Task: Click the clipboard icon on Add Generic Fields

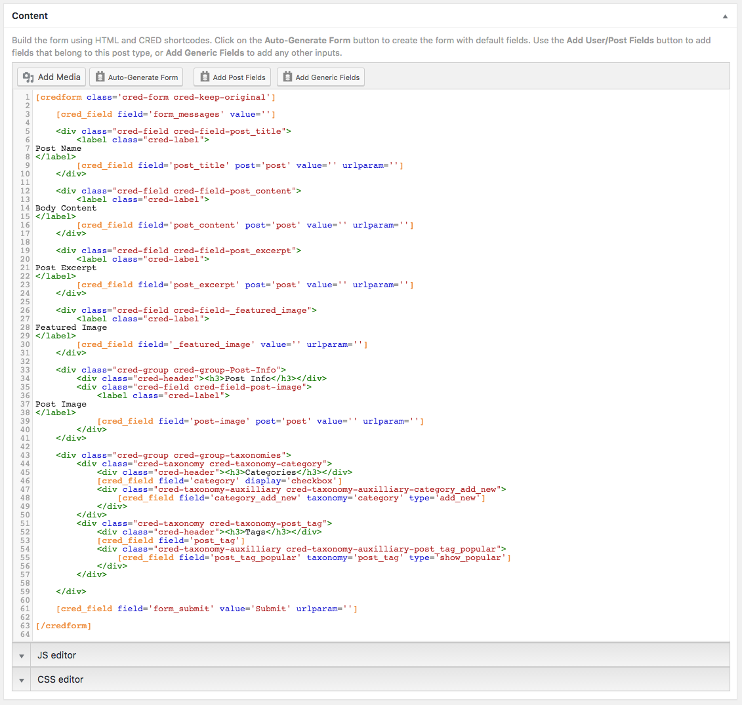Action: pos(287,77)
